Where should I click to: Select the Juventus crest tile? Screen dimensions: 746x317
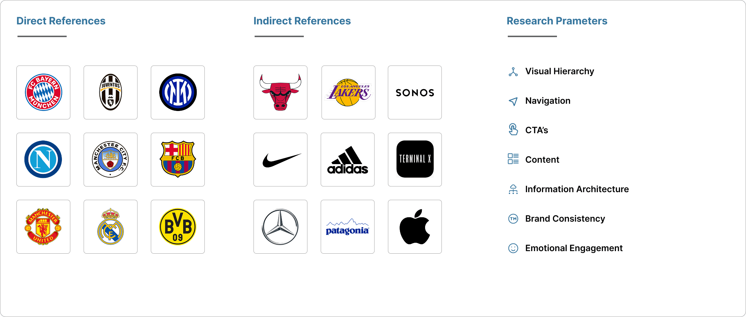[x=110, y=92]
